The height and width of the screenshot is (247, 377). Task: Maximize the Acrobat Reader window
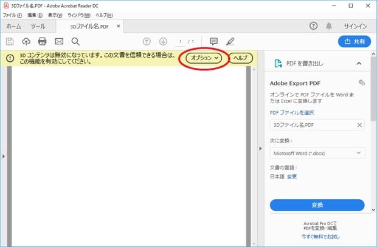(x=351, y=5)
